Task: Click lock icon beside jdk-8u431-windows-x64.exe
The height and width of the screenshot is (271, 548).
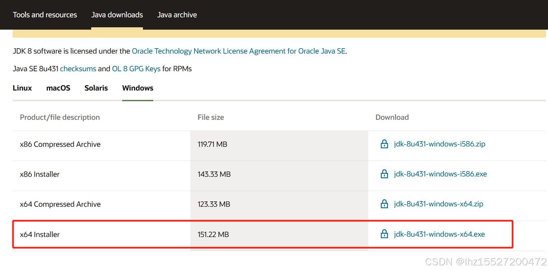Action: [x=384, y=234]
